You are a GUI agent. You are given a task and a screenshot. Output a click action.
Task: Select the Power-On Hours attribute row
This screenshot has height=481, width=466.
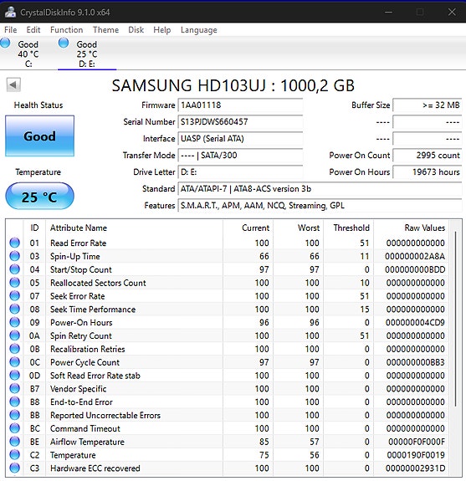point(228,322)
